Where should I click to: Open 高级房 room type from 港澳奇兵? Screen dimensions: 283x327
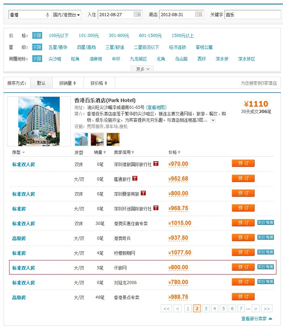click(x=19, y=238)
